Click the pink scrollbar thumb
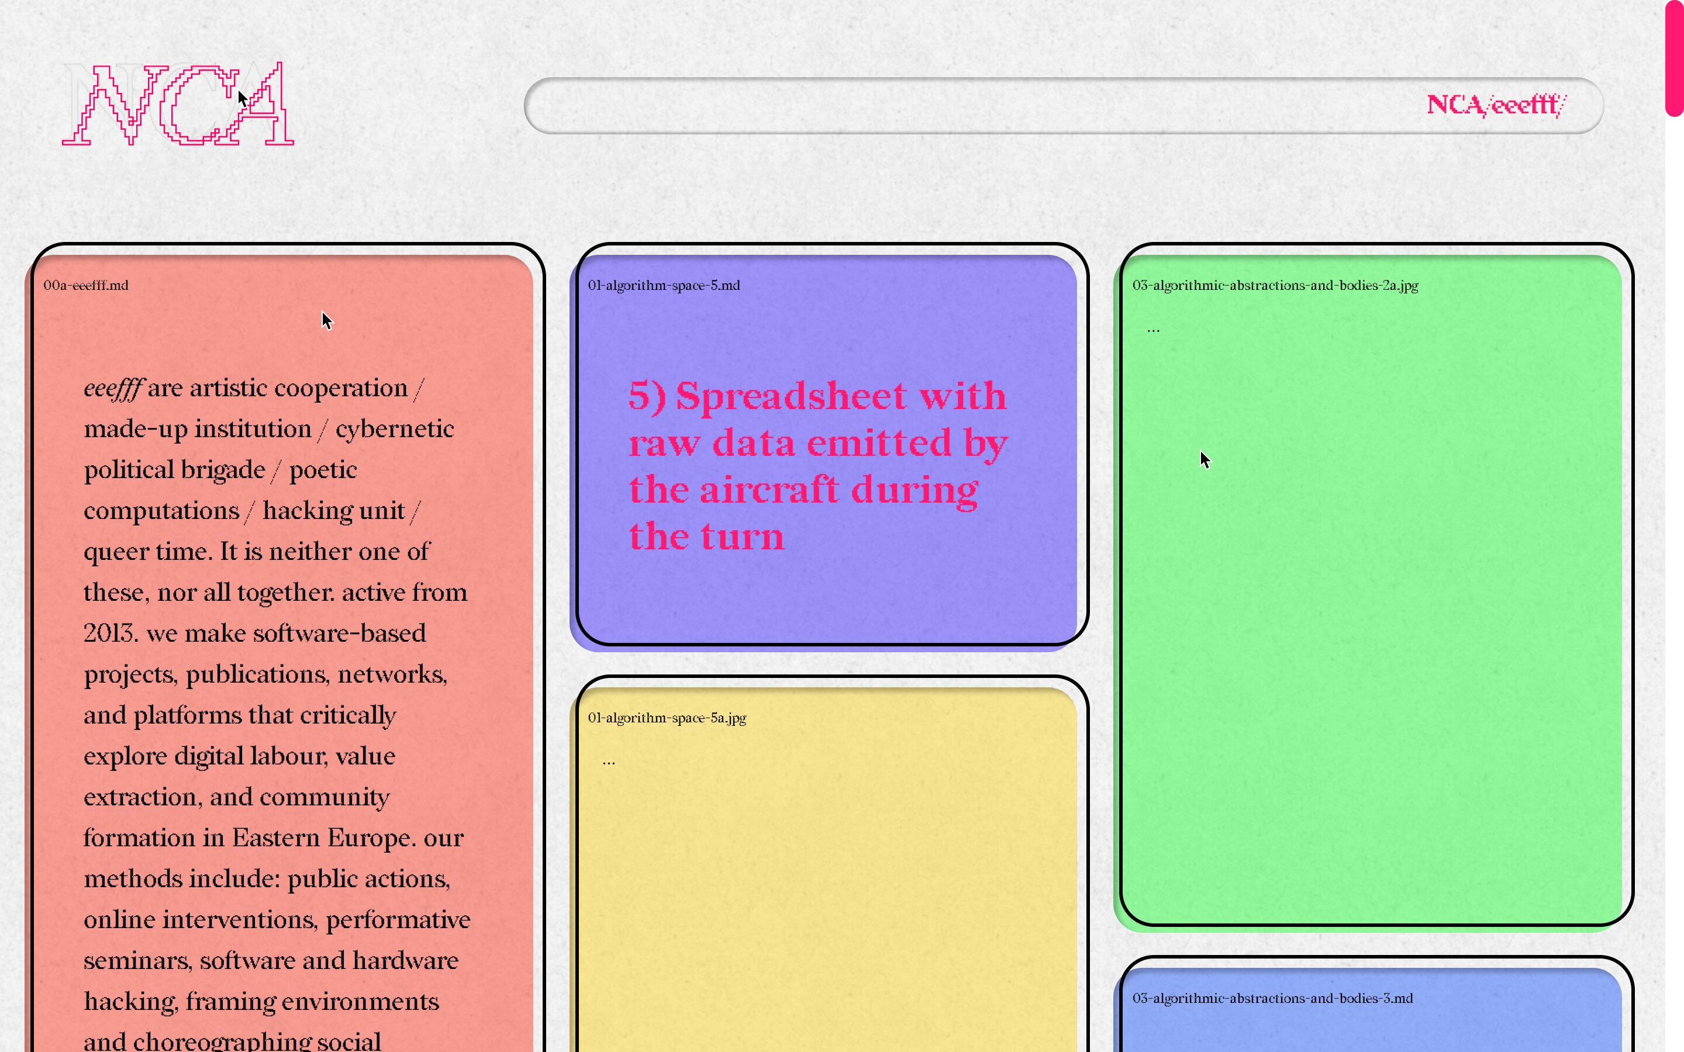The width and height of the screenshot is (1684, 1052). (1674, 59)
